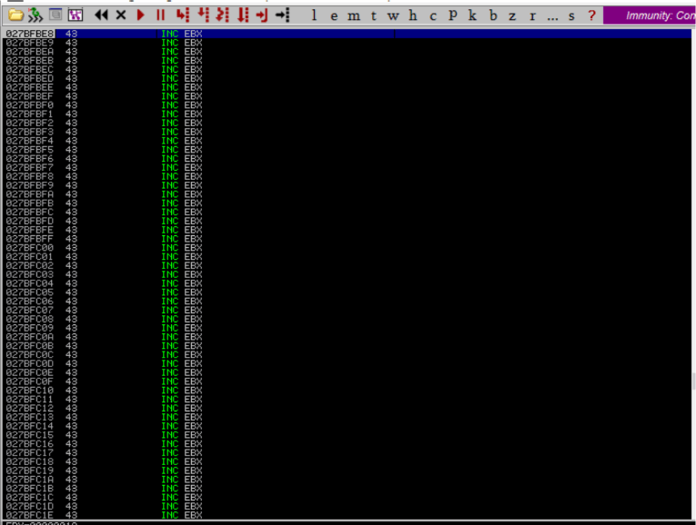Image resolution: width=696 pixels, height=525 pixels.
Task: Open Executable modules via 'e' button
Action: [x=334, y=16]
